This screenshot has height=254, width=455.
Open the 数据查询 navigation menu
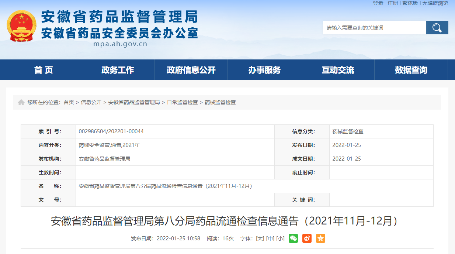[411, 70]
